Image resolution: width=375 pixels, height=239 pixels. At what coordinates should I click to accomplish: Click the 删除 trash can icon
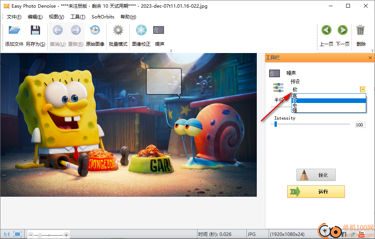(x=360, y=30)
